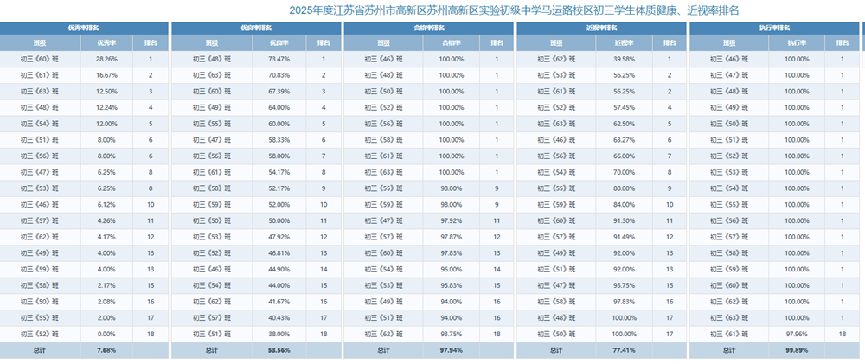Select the 优良率排名 table header
The height and width of the screenshot is (364, 865).
pos(256,29)
